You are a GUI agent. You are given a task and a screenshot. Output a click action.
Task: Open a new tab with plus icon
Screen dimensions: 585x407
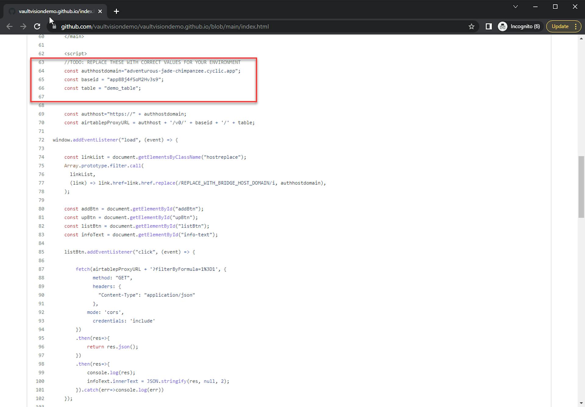tap(116, 11)
